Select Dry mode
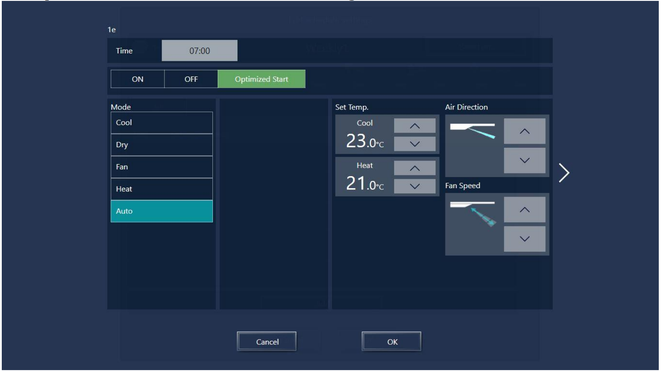The image size is (661, 371). 162,145
